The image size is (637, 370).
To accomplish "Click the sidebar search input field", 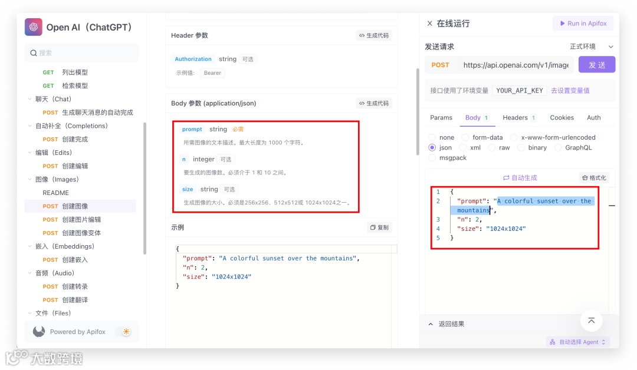I will point(81,53).
